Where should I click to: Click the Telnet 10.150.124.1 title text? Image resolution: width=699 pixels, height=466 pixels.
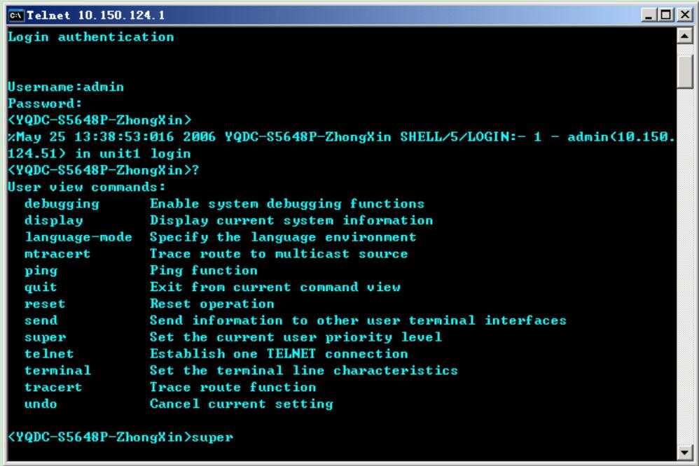pyautogui.click(x=95, y=15)
